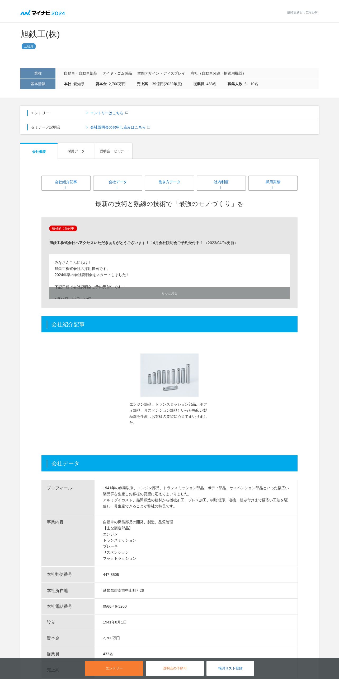
Task: Open the 会社説明会のお申し込みはこちら link
Action: pos(118,127)
